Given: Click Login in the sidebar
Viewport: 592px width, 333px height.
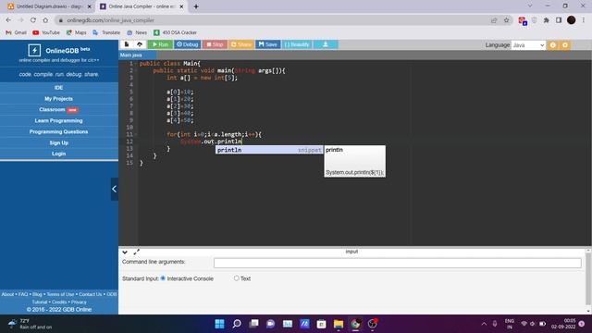Looking at the screenshot, I should point(58,154).
